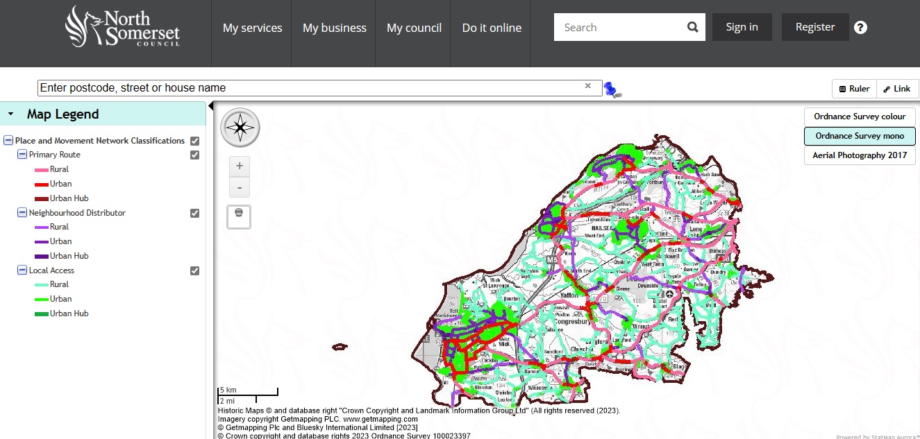Hide the legend sidebar with black triangle

(x=211, y=106)
